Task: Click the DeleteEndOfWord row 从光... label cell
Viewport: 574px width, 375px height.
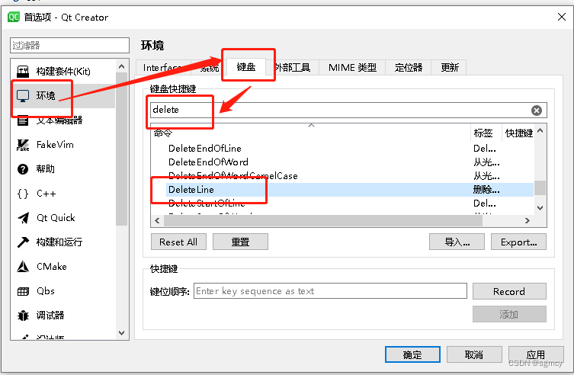Action: (486, 162)
